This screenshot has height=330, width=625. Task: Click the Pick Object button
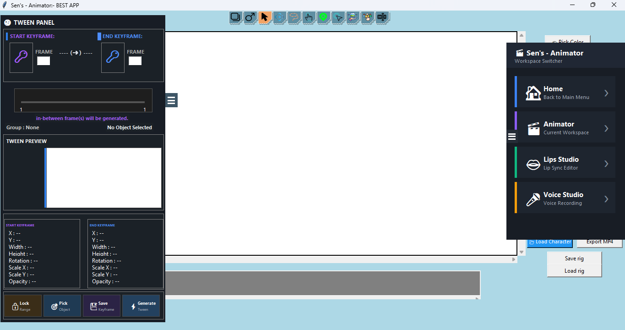62,306
